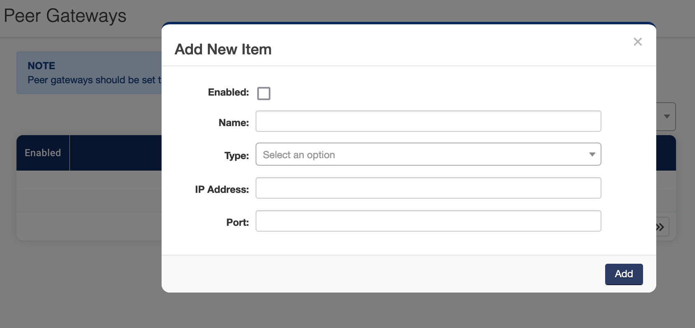Open the Type dropdown showing Select an option
This screenshot has width=695, height=328.
(428, 154)
